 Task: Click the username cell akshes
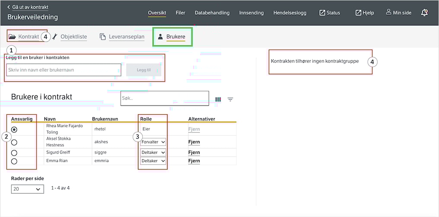[101, 142]
